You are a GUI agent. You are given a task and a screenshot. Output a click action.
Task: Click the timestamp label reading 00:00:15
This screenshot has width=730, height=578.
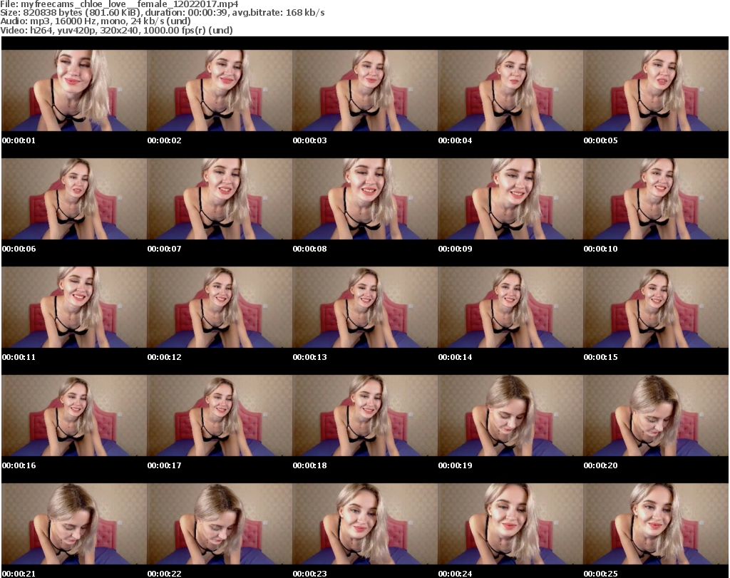(x=600, y=357)
